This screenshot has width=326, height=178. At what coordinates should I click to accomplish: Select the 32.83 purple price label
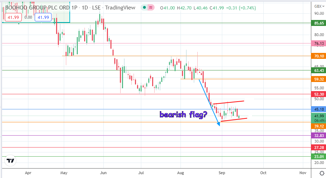pos(319,136)
